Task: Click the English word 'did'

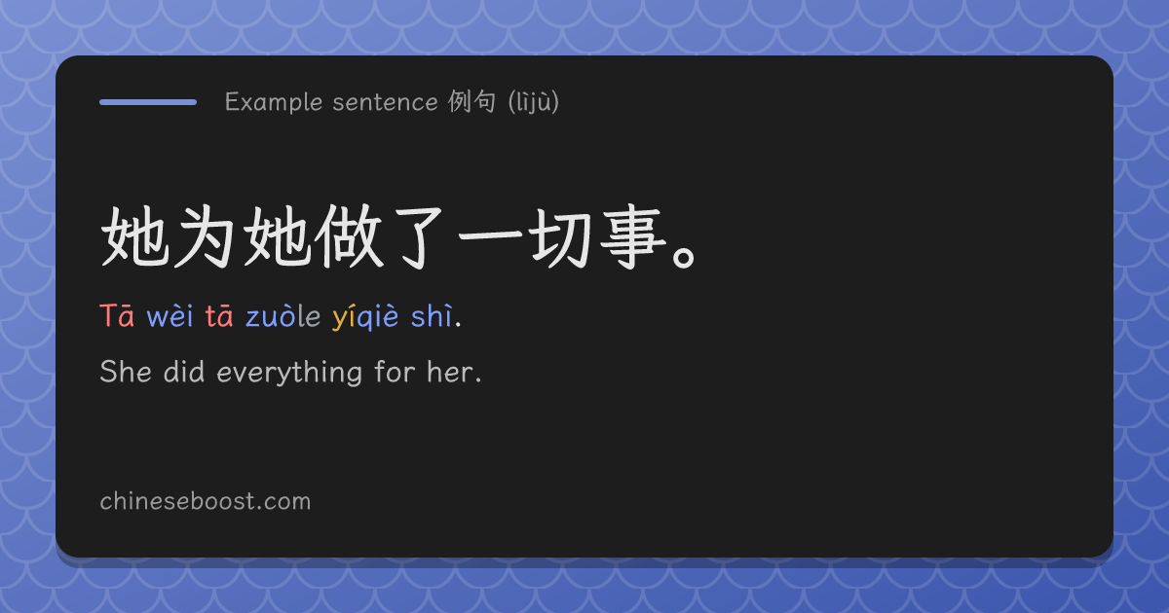Action: 184,372
